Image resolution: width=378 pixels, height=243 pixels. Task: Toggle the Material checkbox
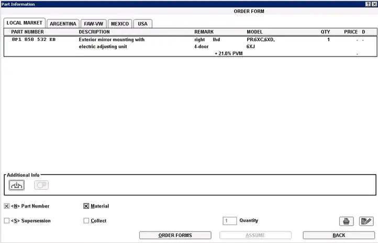click(x=86, y=206)
